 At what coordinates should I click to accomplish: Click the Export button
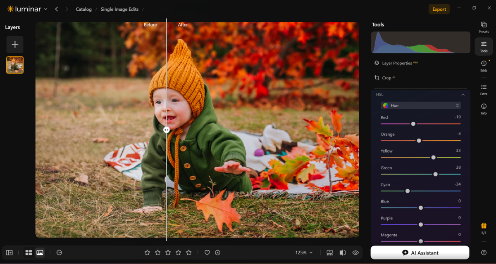click(x=439, y=9)
